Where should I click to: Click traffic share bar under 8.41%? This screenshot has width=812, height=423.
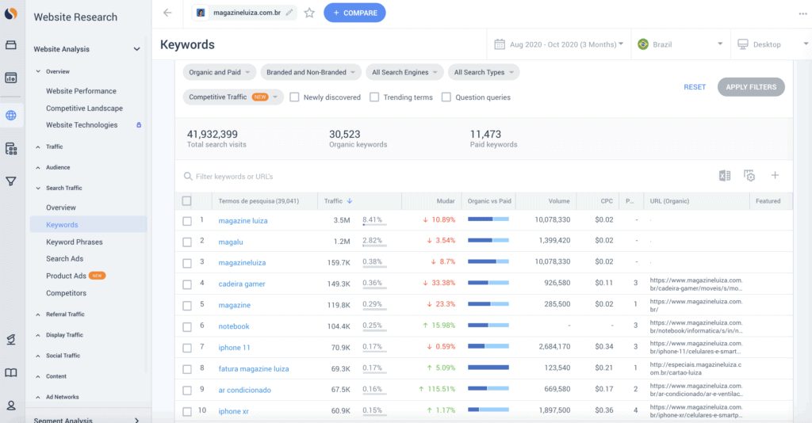[373, 224]
